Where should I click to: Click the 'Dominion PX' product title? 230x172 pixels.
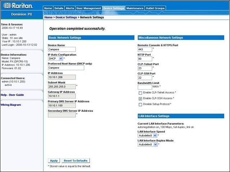click(22, 14)
